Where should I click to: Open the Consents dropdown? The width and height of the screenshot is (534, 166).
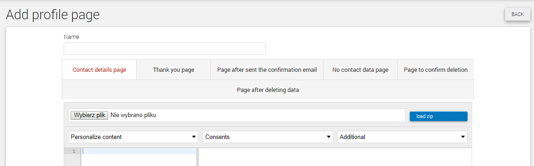(268, 137)
